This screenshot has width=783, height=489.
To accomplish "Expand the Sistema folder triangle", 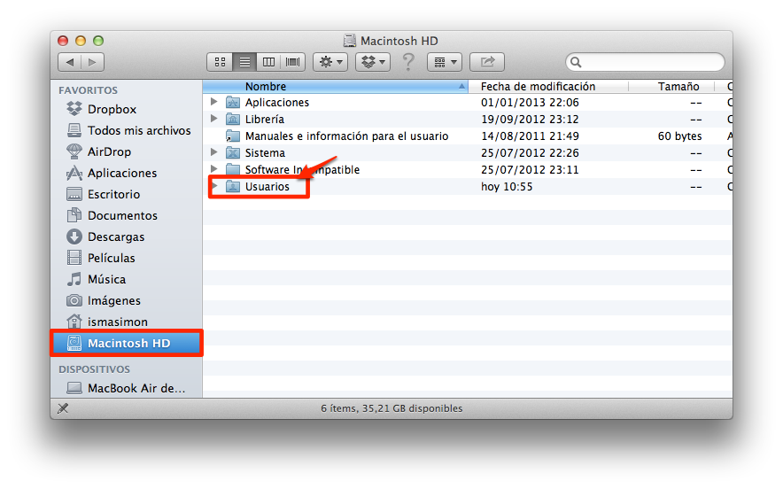I will pos(214,152).
